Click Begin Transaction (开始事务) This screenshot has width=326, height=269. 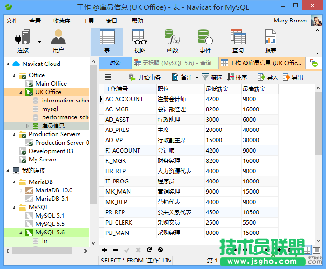click(145, 77)
